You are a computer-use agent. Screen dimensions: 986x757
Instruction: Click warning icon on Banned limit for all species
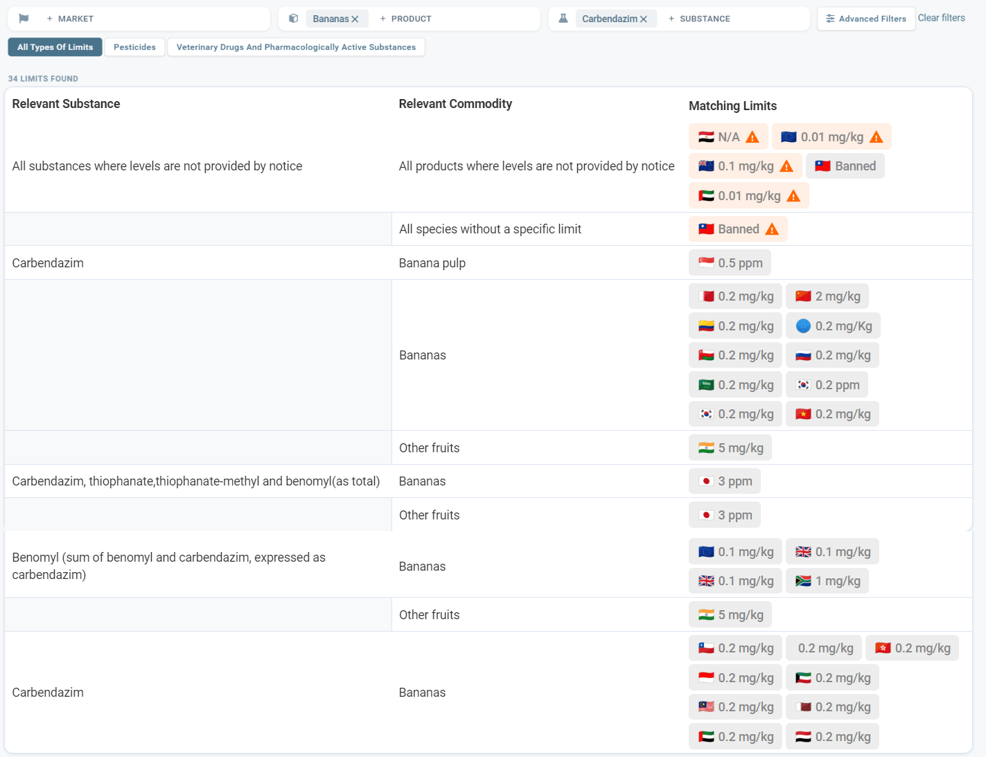772,229
